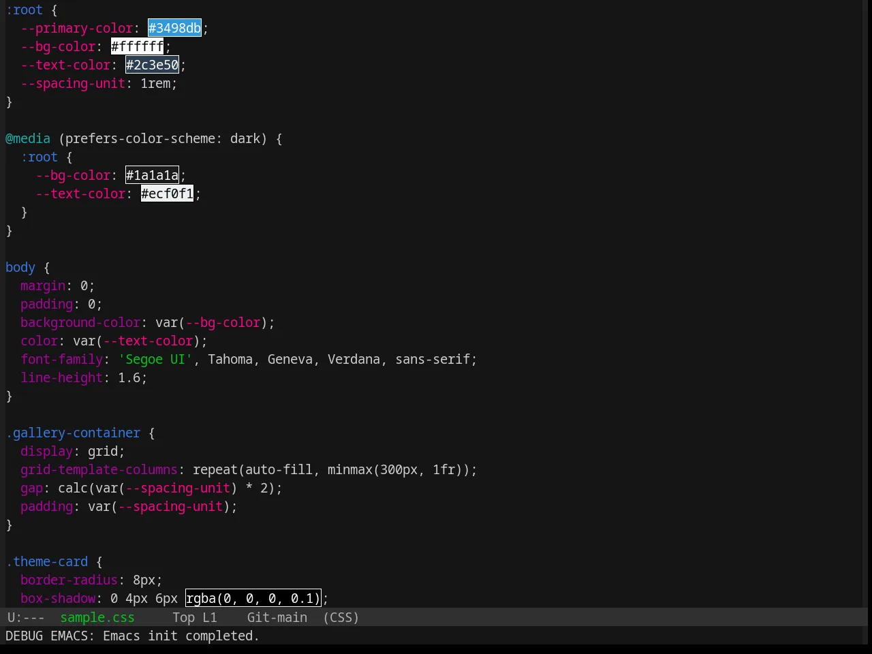This screenshot has width=872, height=654.
Task: Click the line-height property
Action: (62, 377)
